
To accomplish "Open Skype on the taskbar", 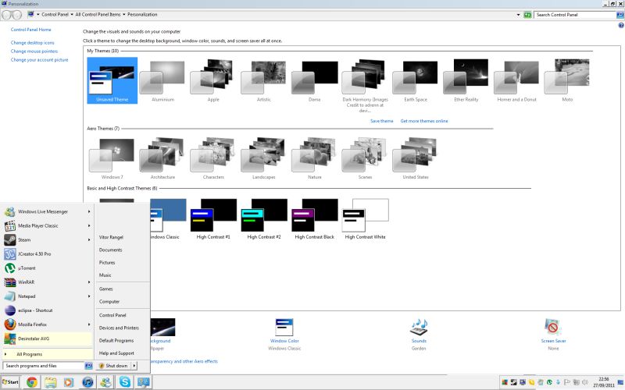I will [x=125, y=382].
